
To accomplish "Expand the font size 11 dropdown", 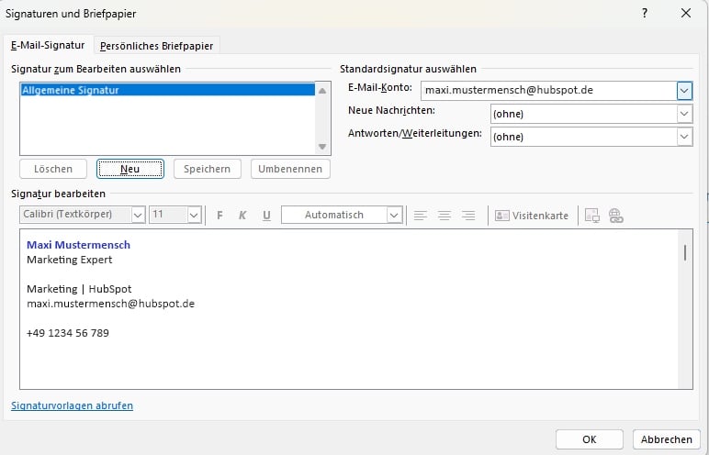I will tap(195, 215).
